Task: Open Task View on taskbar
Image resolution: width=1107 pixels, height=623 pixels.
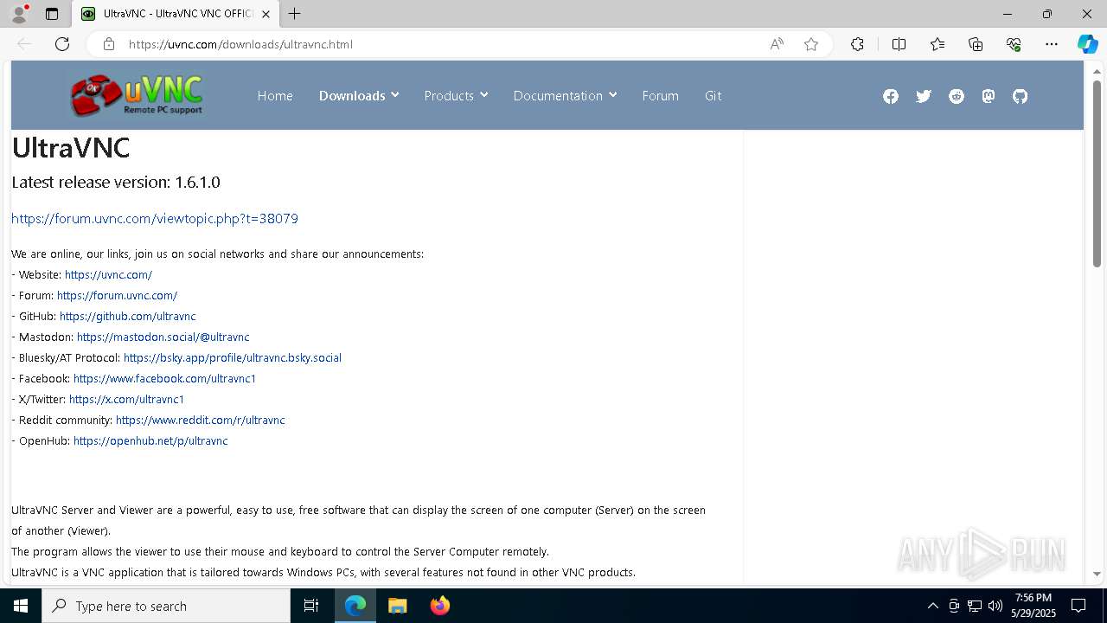Action: (311, 606)
